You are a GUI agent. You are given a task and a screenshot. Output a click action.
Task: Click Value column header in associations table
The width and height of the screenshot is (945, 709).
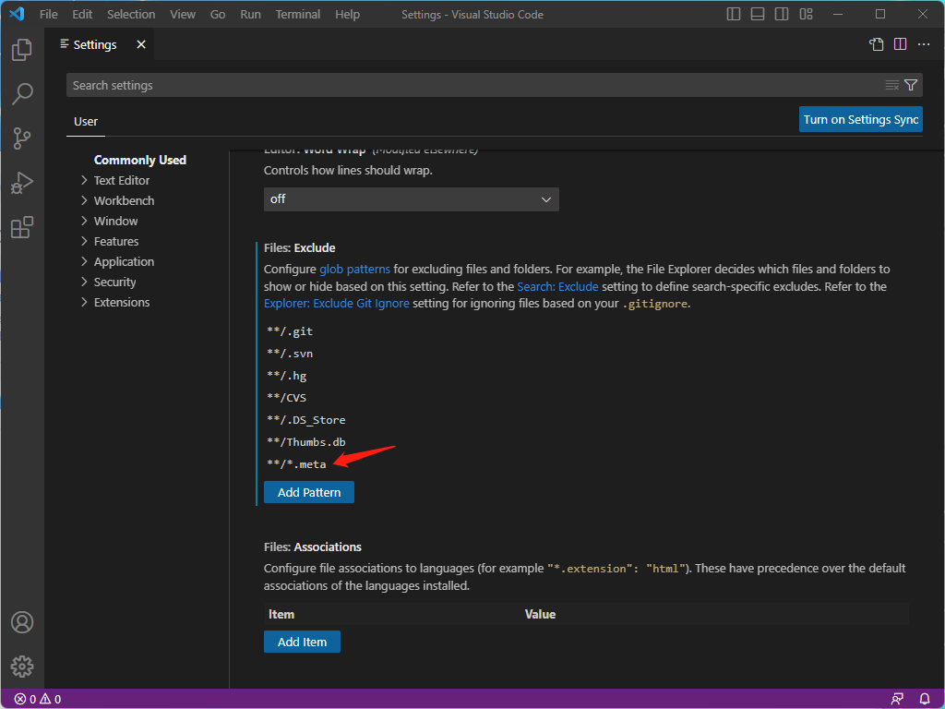[x=540, y=614]
